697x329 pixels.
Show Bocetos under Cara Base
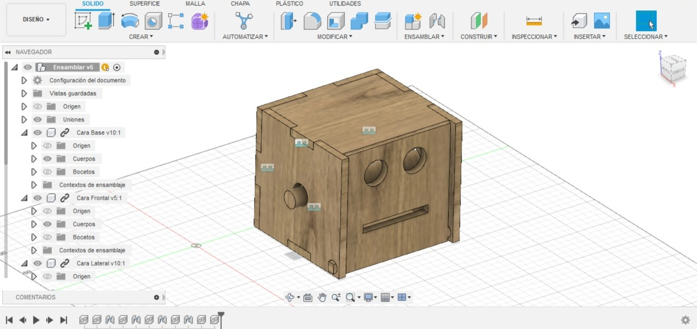[x=47, y=172]
